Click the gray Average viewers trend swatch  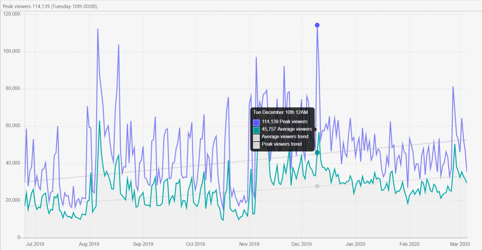click(x=256, y=137)
